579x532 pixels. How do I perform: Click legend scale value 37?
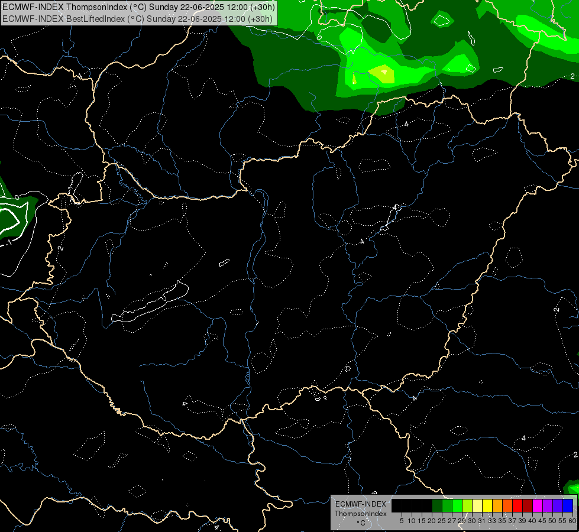512,521
